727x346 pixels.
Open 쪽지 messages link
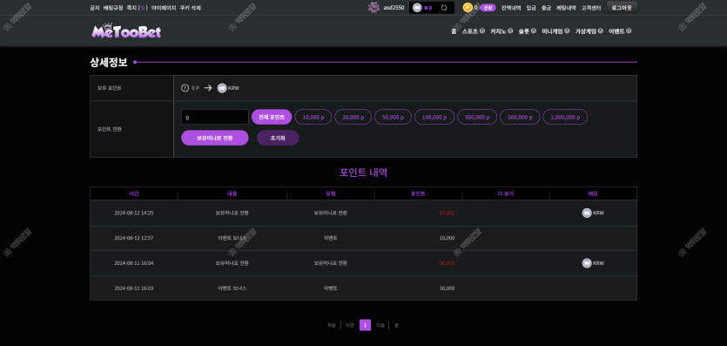click(x=137, y=8)
